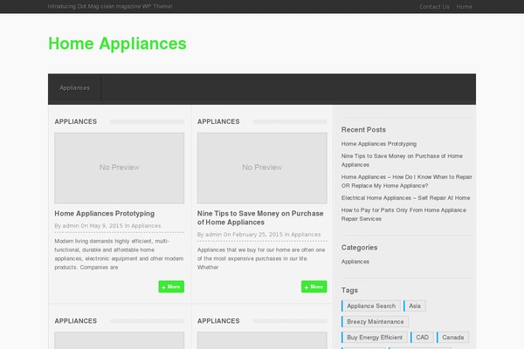524x349 pixels.
Task: Open the Contact Us link
Action: pos(434,7)
